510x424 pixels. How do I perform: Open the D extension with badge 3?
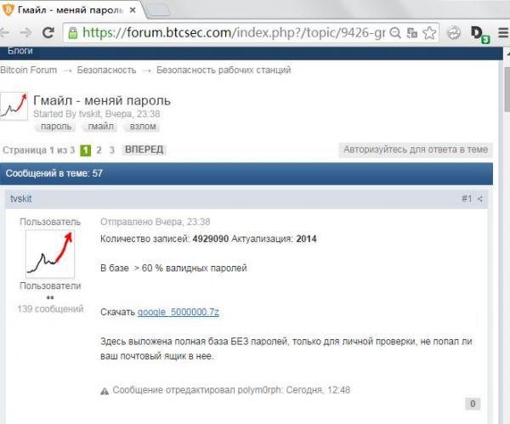479,34
